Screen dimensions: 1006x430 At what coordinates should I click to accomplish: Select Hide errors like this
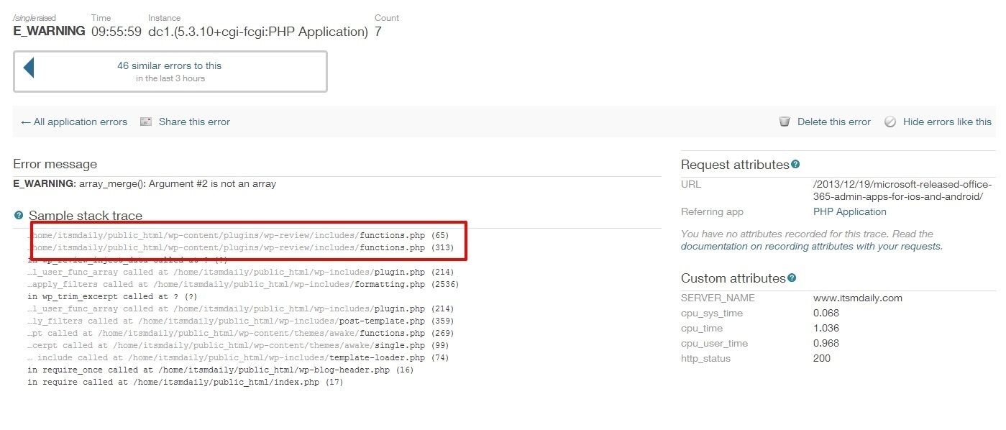point(947,122)
